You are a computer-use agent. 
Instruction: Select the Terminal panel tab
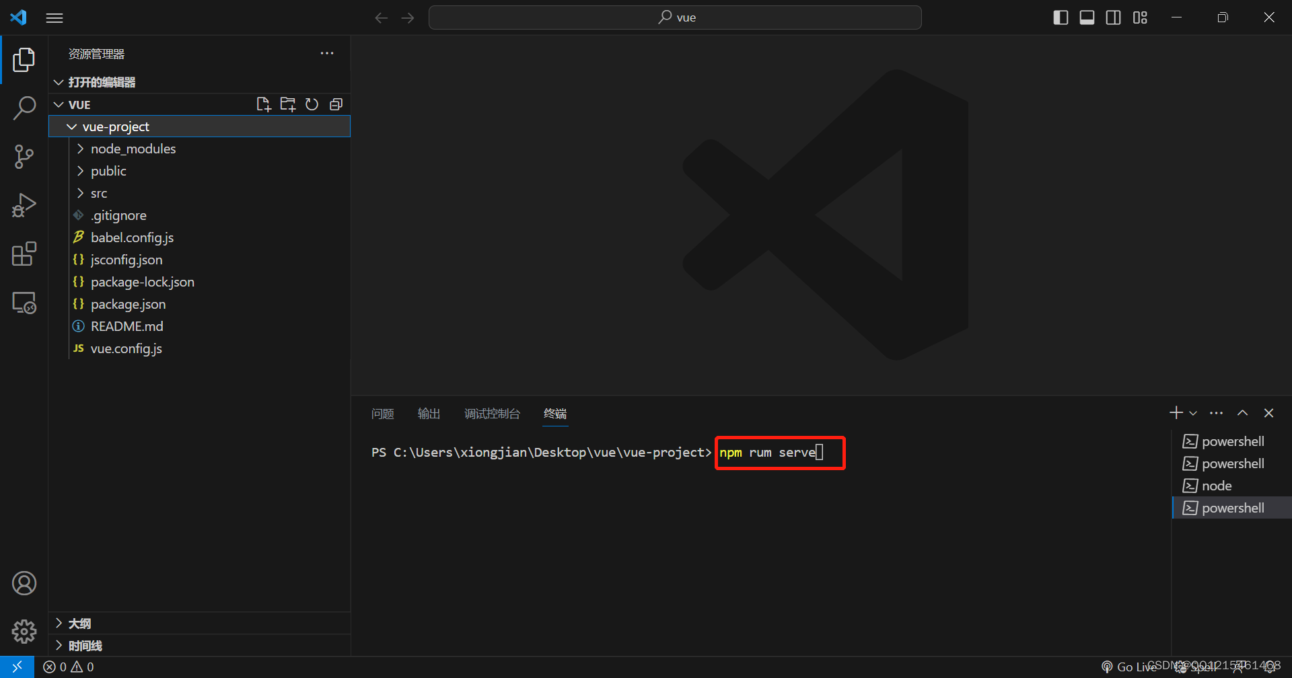tap(555, 414)
